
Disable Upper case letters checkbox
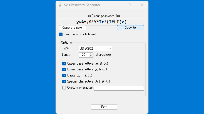(64, 63)
